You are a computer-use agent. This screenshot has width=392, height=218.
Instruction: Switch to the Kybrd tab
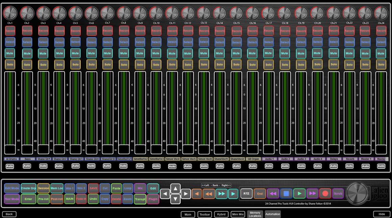point(221,214)
